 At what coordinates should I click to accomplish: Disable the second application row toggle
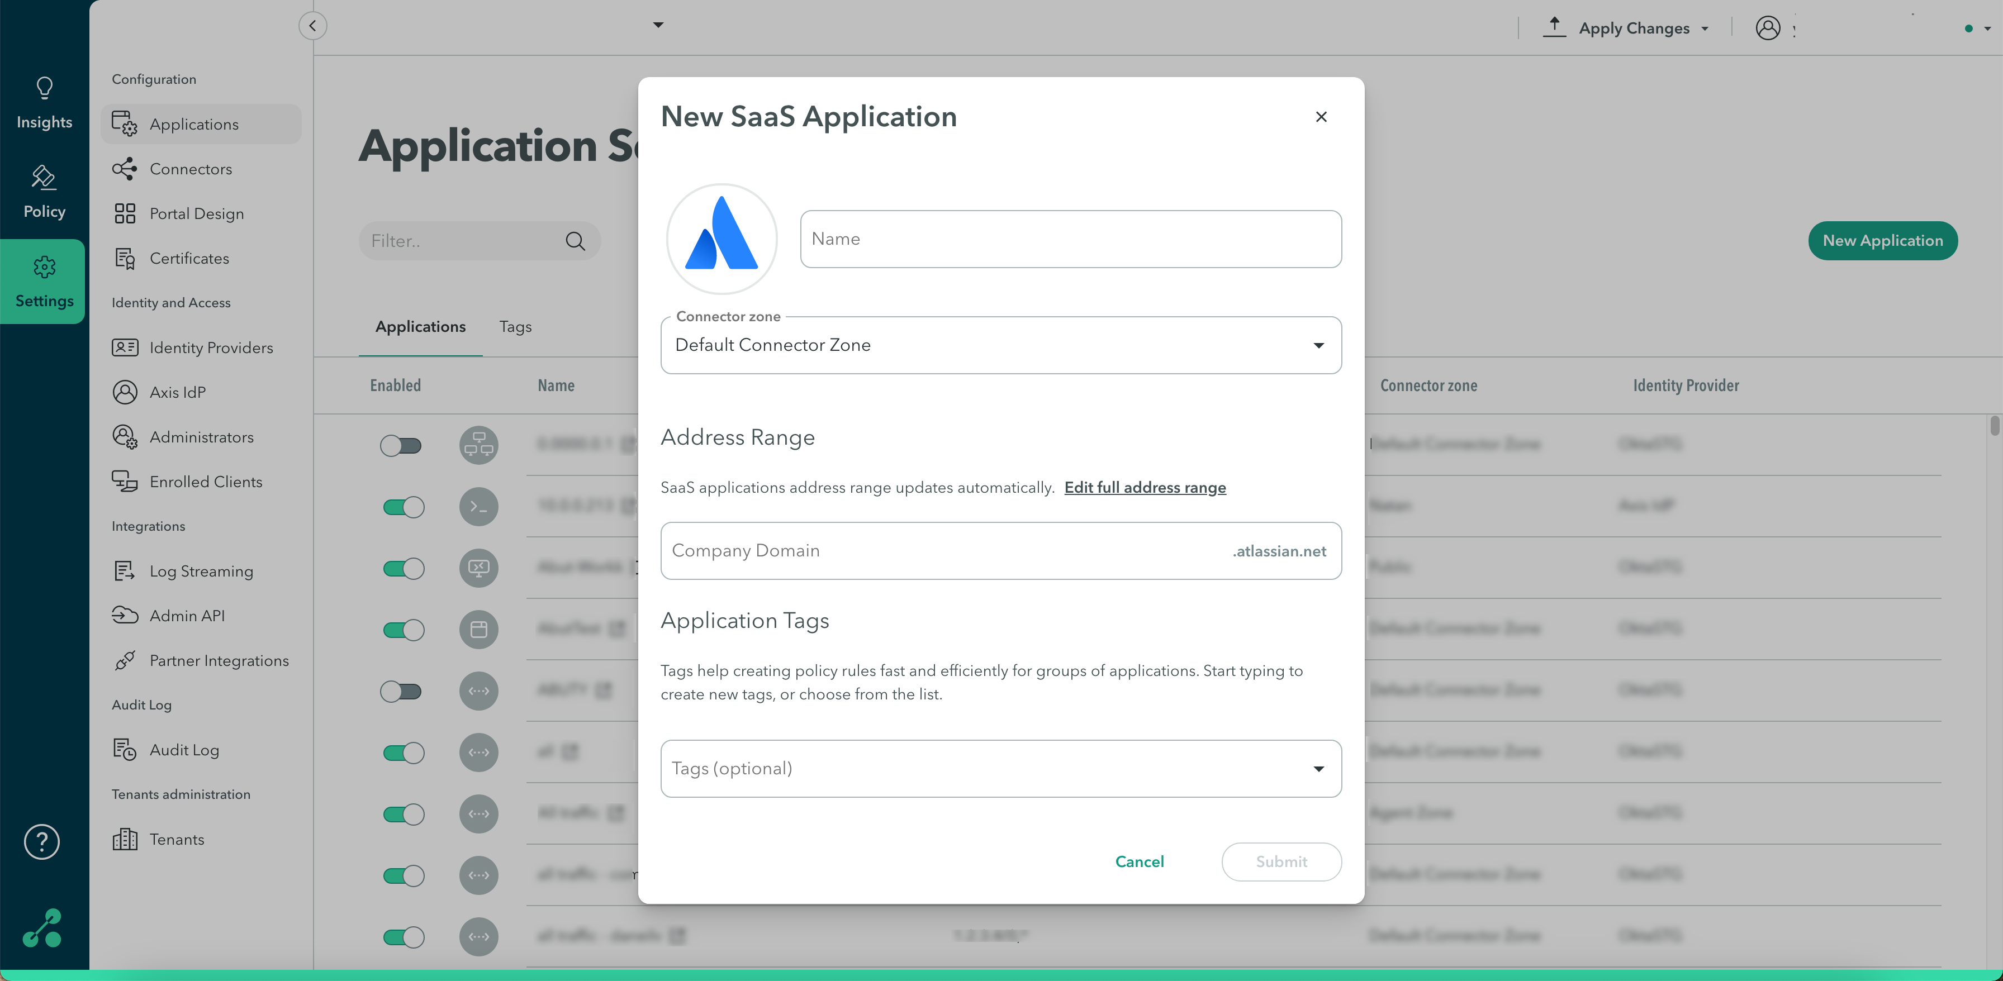click(404, 507)
